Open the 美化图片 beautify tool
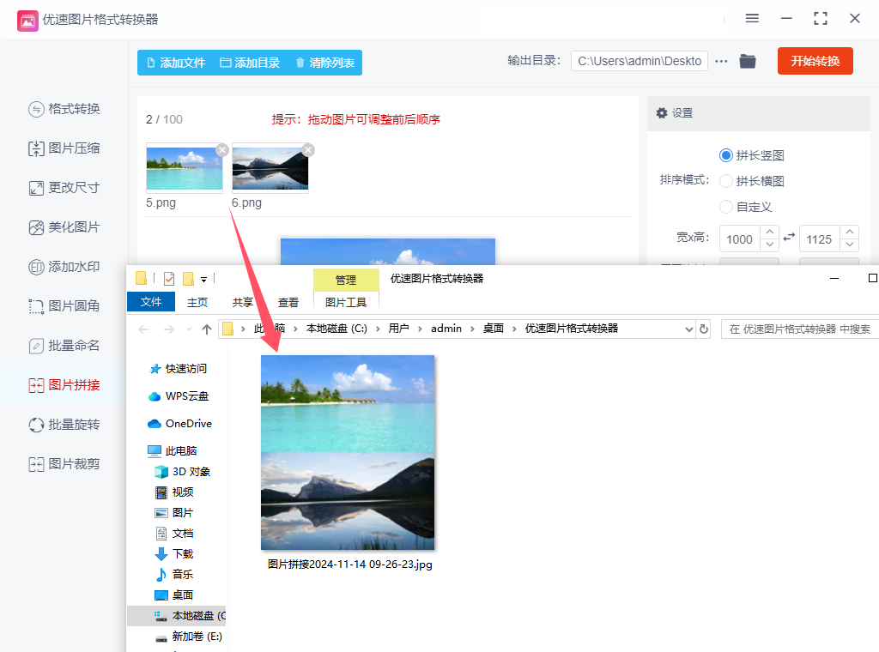The height and width of the screenshot is (652, 879). [x=64, y=227]
